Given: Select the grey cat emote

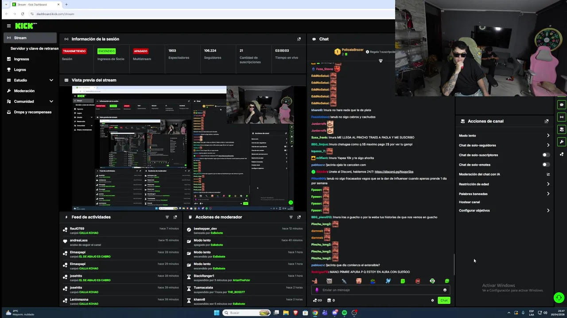Looking at the screenshot, I should pos(329,281).
